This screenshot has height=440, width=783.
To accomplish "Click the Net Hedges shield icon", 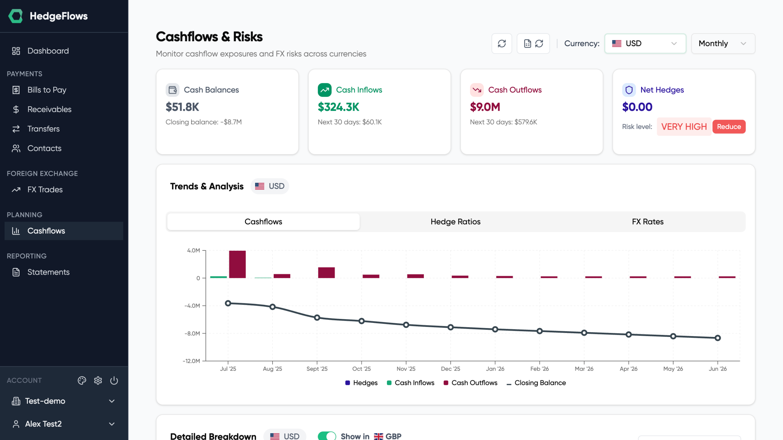I will pos(629,90).
